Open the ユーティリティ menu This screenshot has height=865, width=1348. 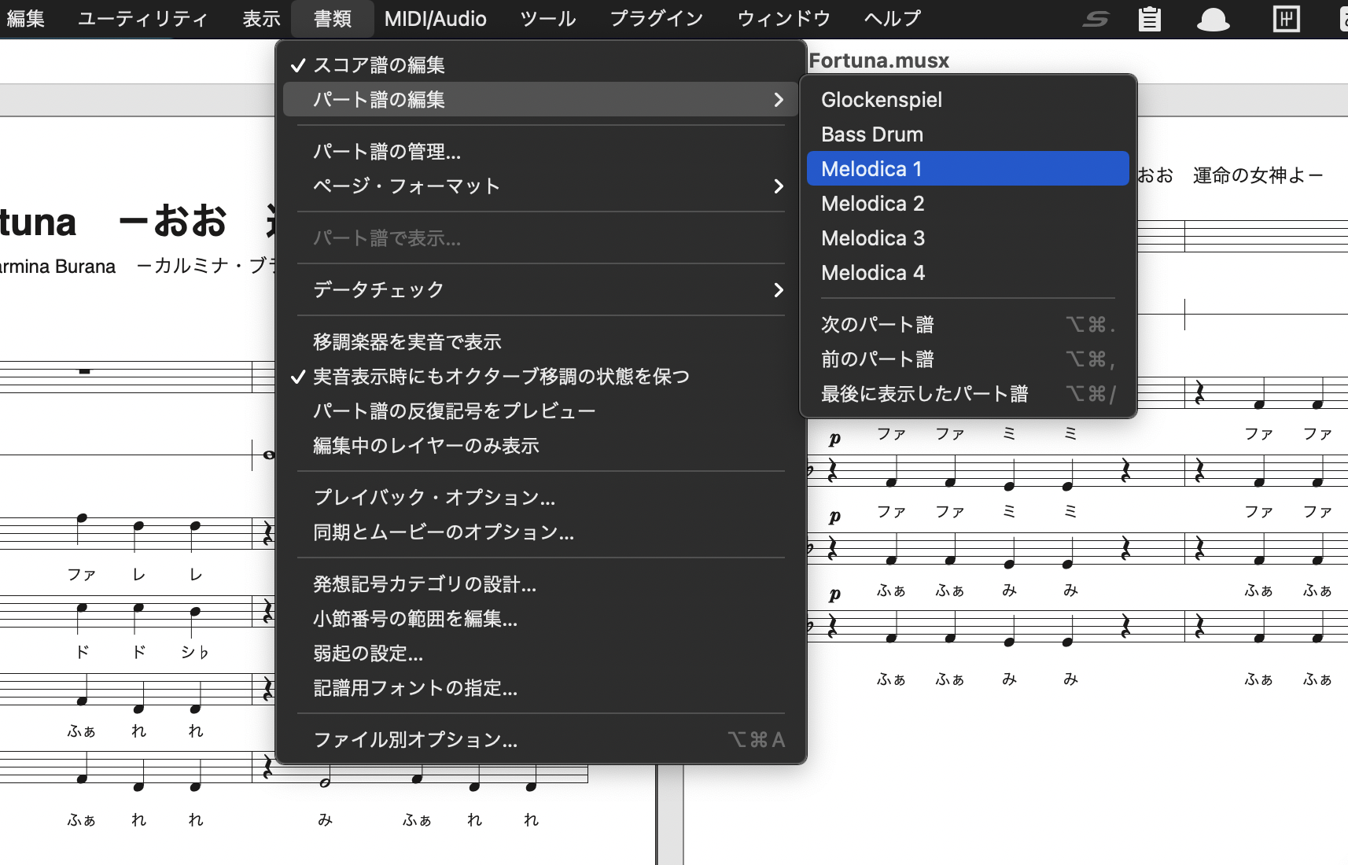click(x=143, y=19)
